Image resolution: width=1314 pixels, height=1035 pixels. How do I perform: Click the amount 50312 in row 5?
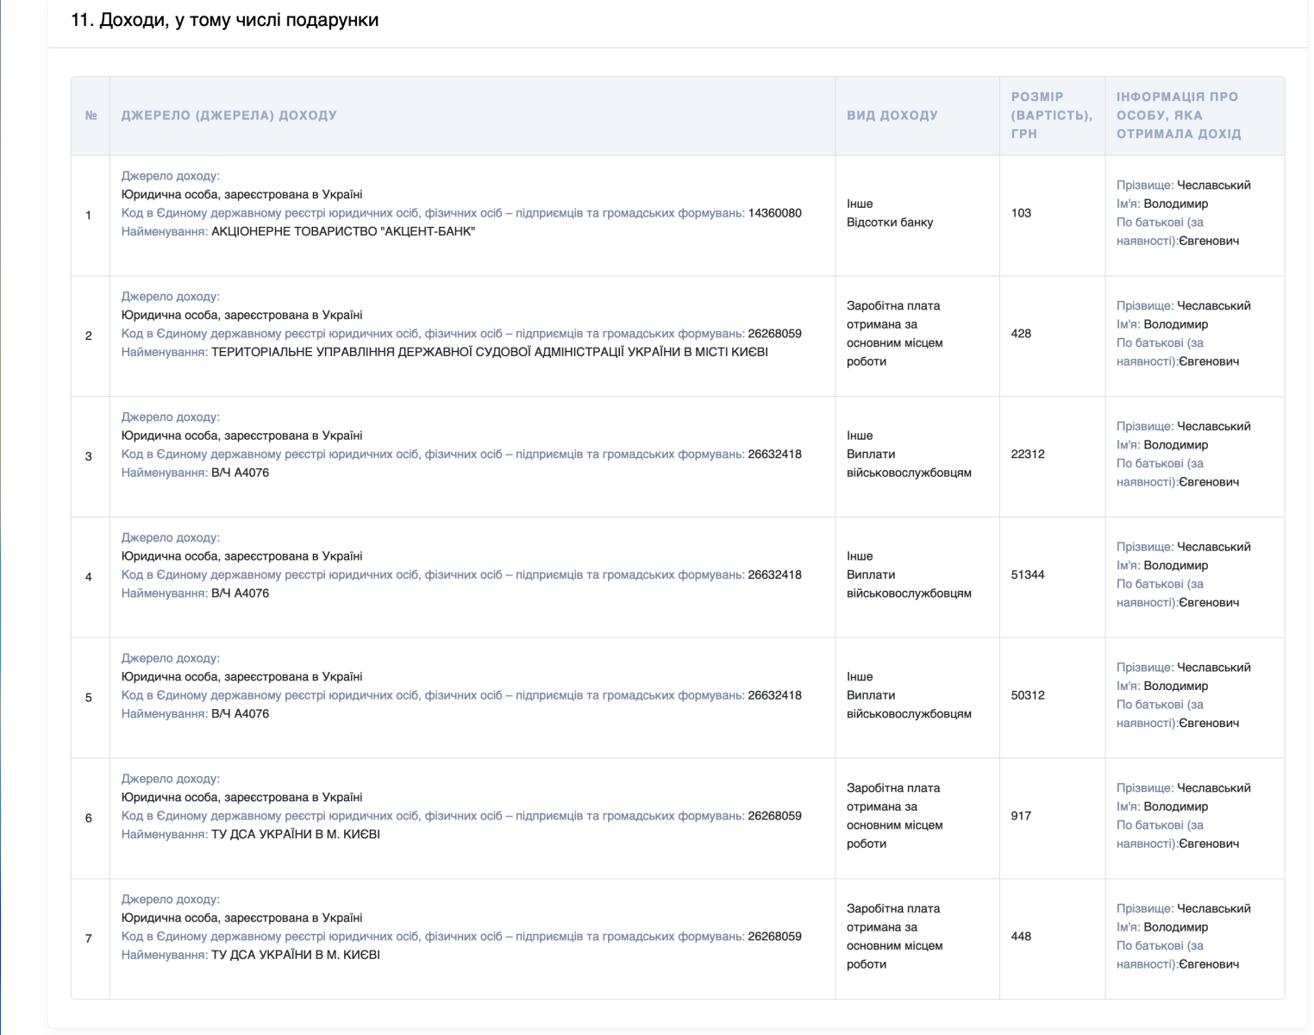point(1028,695)
